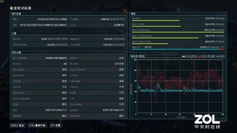Click the 1.93 GB value
The height and width of the screenshot is (133, 237).
pos(50,45)
